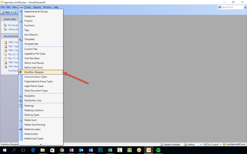Open the May 22 recent item

click(x=11, y=54)
